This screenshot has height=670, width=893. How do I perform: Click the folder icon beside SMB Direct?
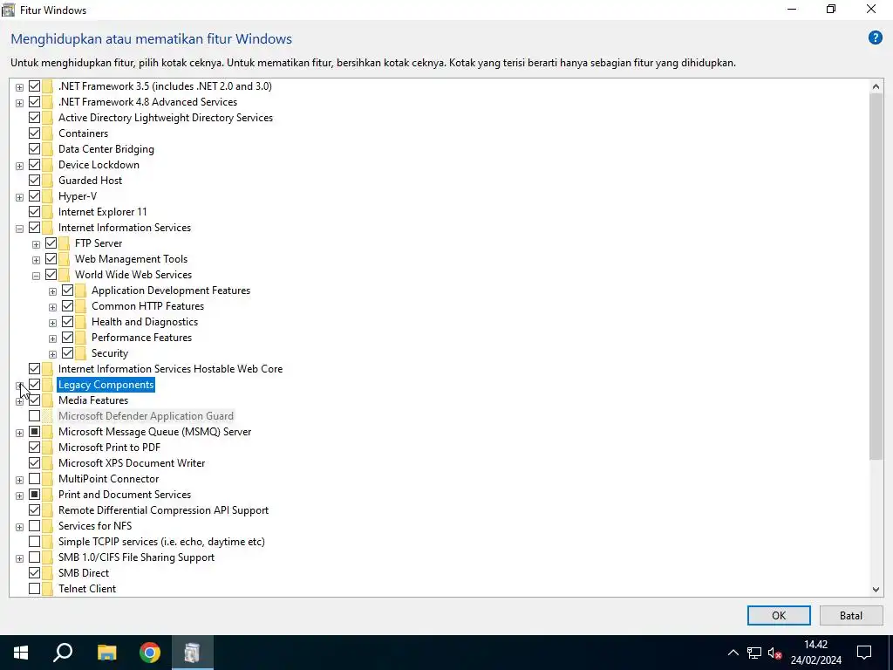point(47,573)
